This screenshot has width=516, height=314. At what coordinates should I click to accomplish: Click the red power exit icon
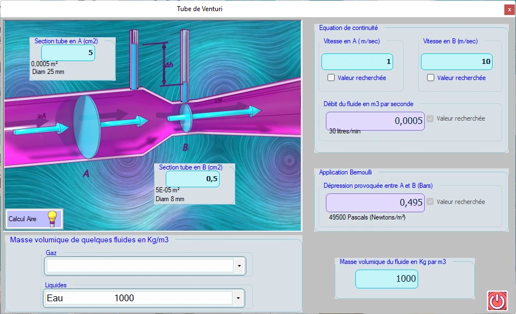[497, 301]
